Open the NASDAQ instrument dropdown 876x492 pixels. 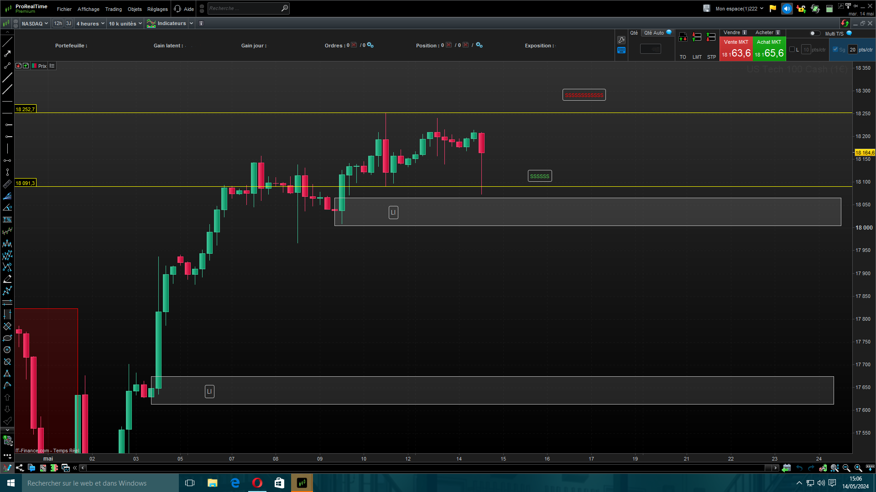tap(35, 23)
